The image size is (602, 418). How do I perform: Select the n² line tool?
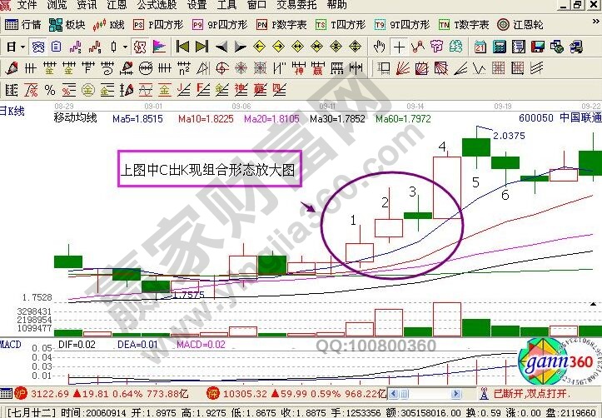[x=184, y=68]
